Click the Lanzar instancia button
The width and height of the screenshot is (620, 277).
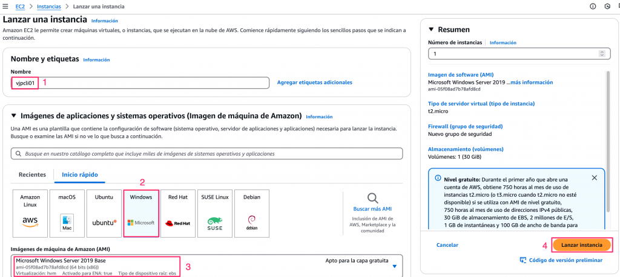click(581, 245)
